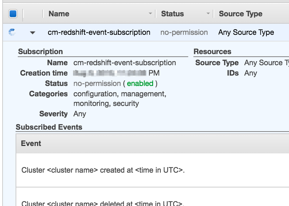This screenshot has width=289, height=206.
Task: Open the Name column sort dropdown arrow
Action: tap(150, 14)
